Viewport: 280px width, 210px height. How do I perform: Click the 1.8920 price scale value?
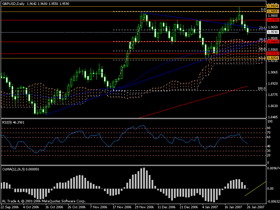click(x=272, y=84)
